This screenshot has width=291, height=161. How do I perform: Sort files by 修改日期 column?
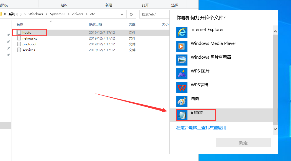click(x=96, y=24)
